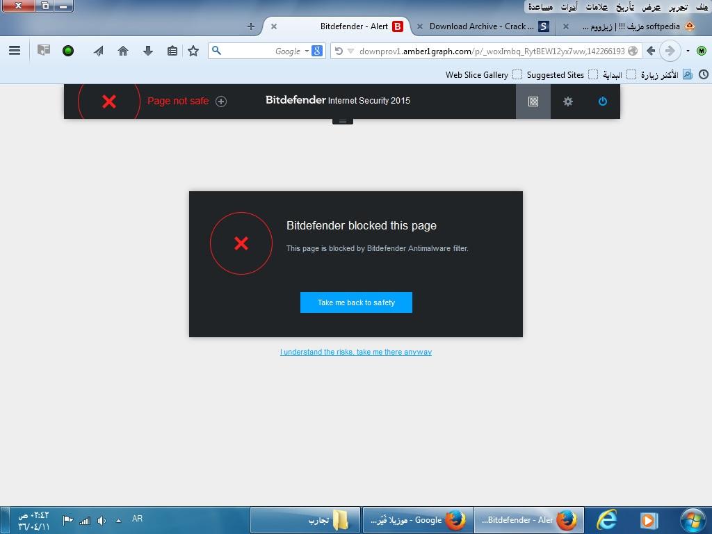Click the green M toolbar icon
The image size is (712, 534).
pyautogui.click(x=702, y=51)
